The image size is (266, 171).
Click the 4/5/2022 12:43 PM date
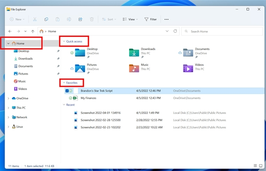(148, 98)
